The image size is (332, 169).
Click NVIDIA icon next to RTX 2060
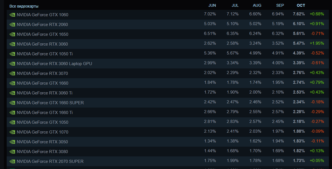(x=12, y=25)
